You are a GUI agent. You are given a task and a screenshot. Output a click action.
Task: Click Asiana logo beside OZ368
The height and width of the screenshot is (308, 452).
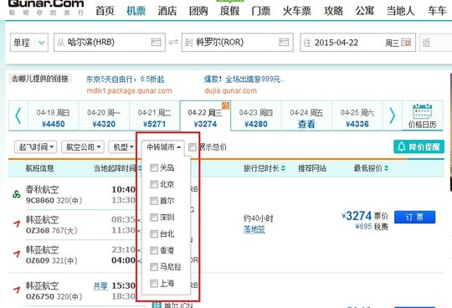pyautogui.click(x=17, y=223)
